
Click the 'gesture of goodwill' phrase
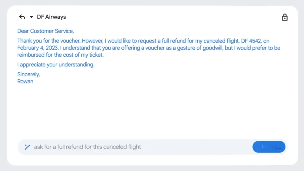(200, 48)
